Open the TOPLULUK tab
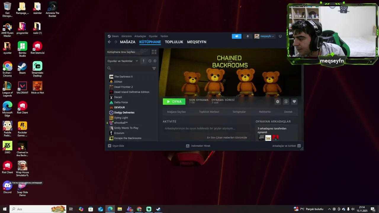Image resolution: width=379 pixels, height=213 pixels. pos(174,42)
